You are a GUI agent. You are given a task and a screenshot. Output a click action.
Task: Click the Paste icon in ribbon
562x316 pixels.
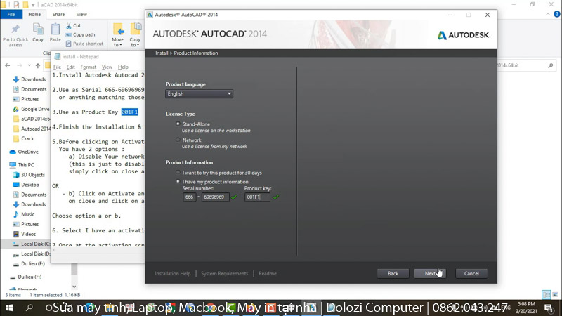click(55, 29)
